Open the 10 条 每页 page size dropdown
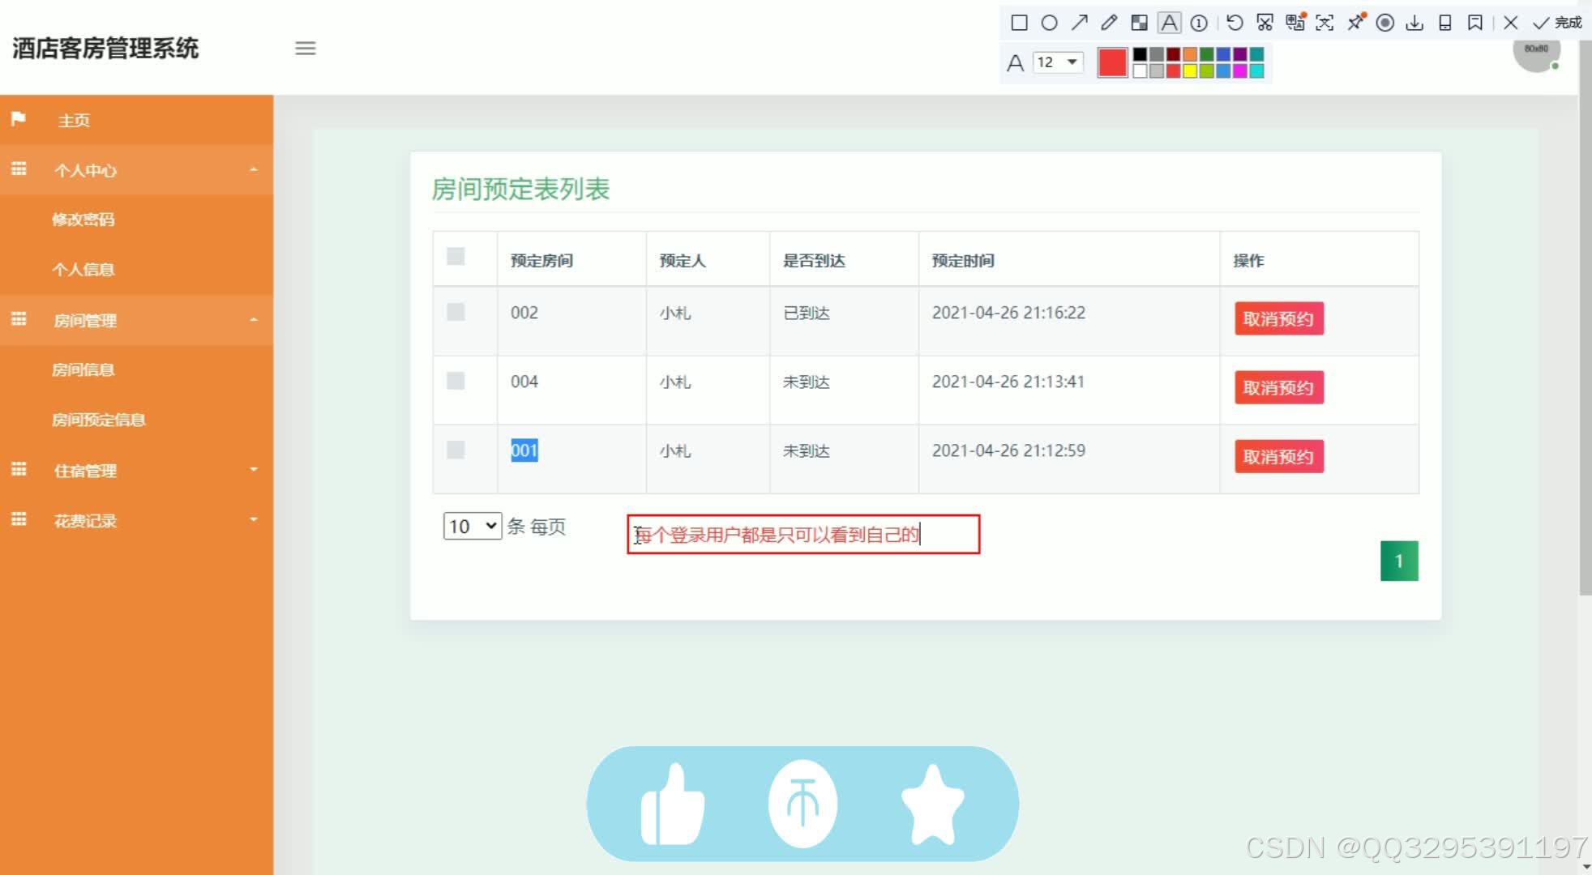Viewport: 1592px width, 875px height. pos(472,527)
